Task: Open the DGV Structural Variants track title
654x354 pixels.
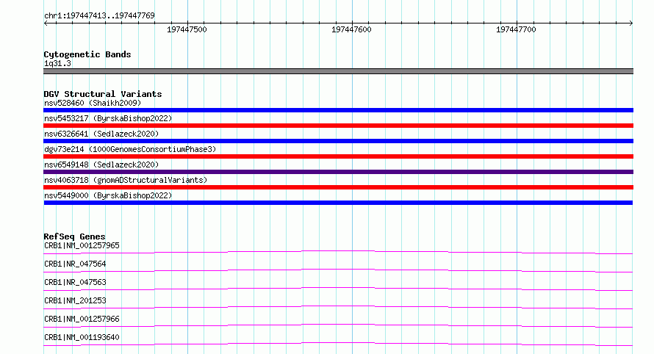Action: [x=103, y=94]
